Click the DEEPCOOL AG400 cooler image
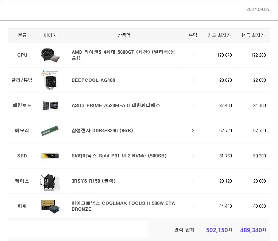The height and width of the screenshot is (241, 278). click(x=50, y=80)
